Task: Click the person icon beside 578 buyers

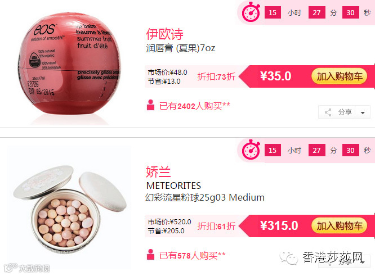Action: pyautogui.click(x=150, y=255)
